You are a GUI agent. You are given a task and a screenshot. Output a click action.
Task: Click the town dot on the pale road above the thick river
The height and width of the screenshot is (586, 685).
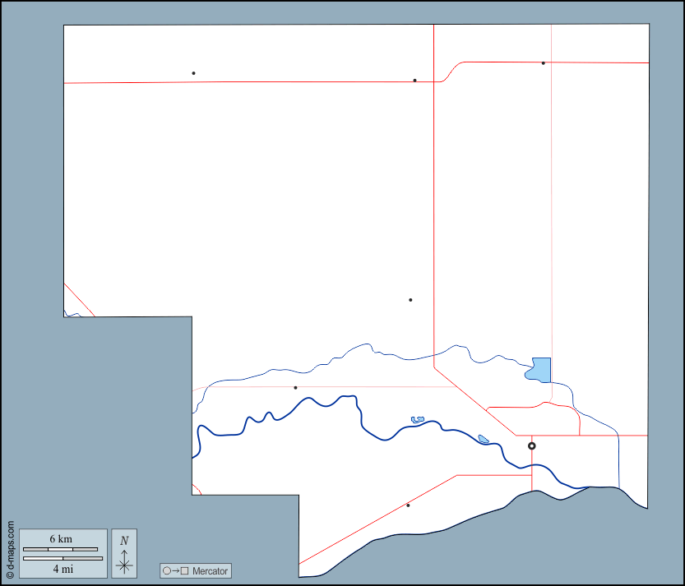[295, 387]
